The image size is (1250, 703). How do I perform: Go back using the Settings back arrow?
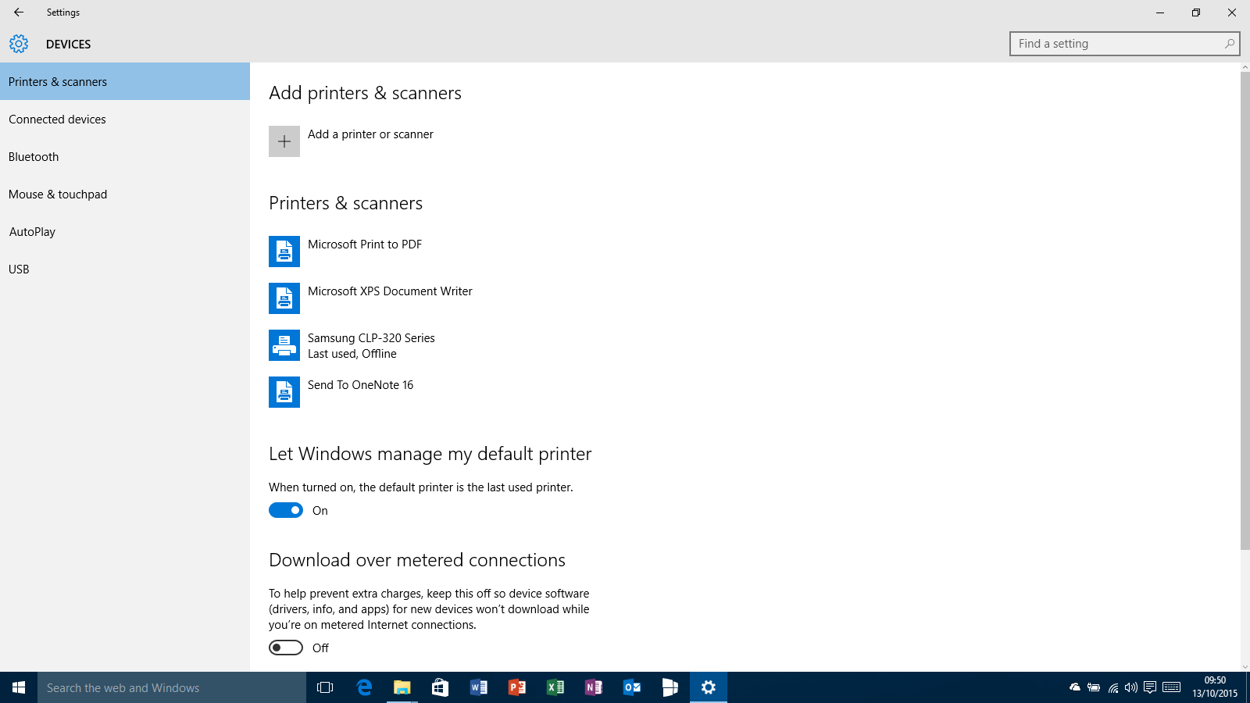click(x=19, y=12)
